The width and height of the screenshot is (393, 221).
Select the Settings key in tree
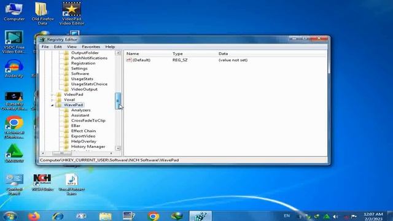pyautogui.click(x=79, y=68)
